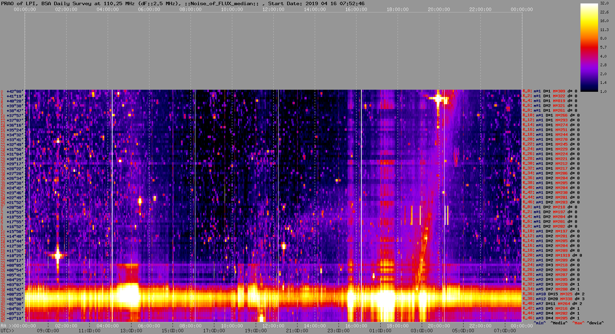
Task: Click the stats row with M=338
Action: (554, 299)
